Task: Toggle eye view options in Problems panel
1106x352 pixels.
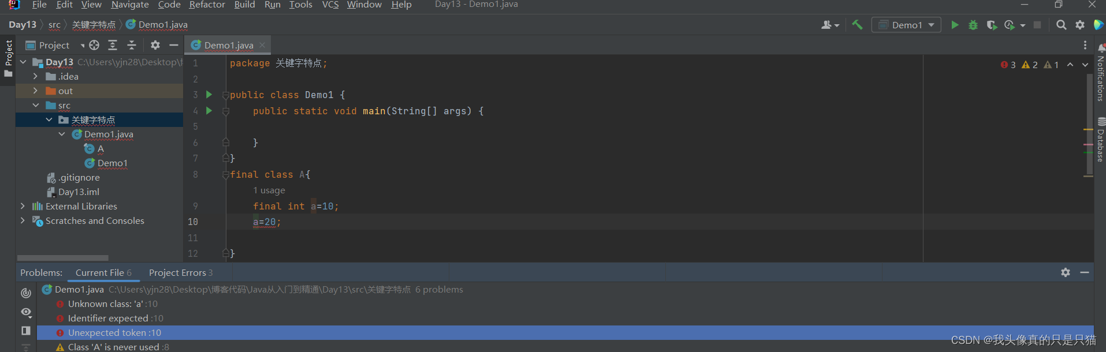Action: click(x=26, y=312)
